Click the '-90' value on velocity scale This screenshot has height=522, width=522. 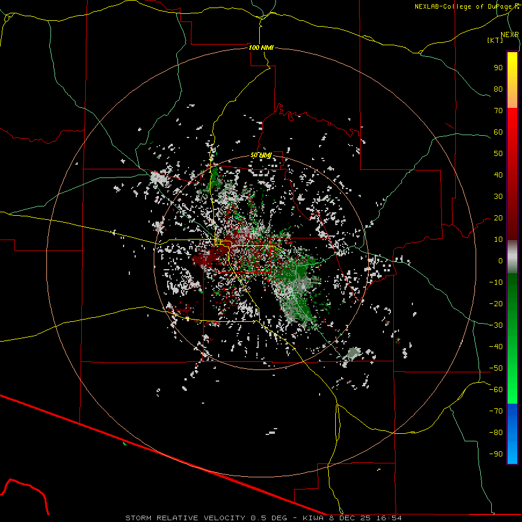tap(496, 454)
